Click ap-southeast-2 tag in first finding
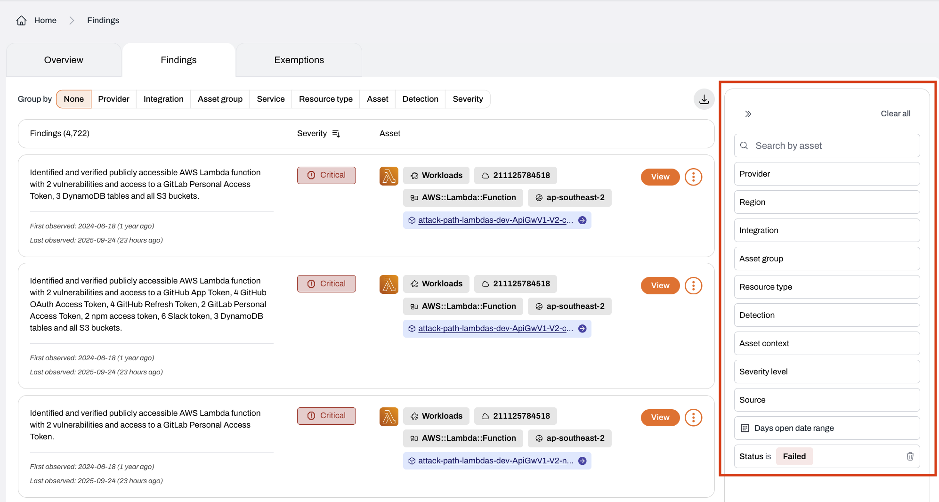 click(570, 198)
